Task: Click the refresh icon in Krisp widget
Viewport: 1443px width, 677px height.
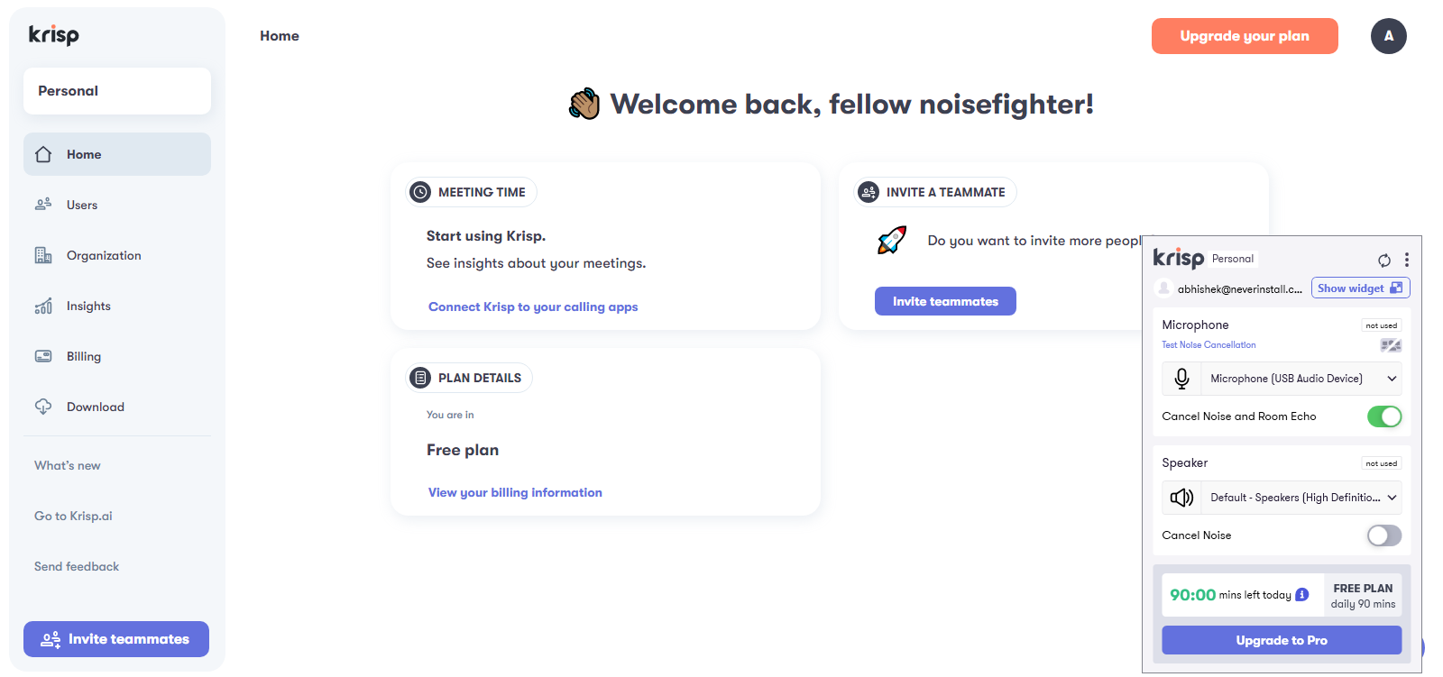Action: point(1384,261)
